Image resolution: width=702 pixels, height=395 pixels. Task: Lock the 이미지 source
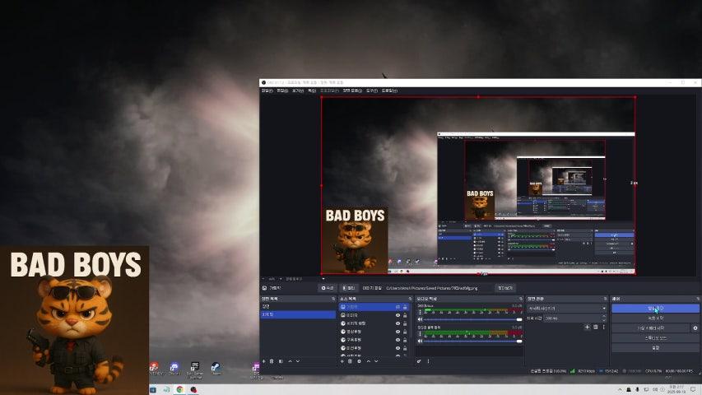(405, 315)
